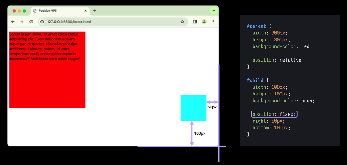Click the green fullscreen window button
Screen dimensions: 347x165
click(x=24, y=10)
